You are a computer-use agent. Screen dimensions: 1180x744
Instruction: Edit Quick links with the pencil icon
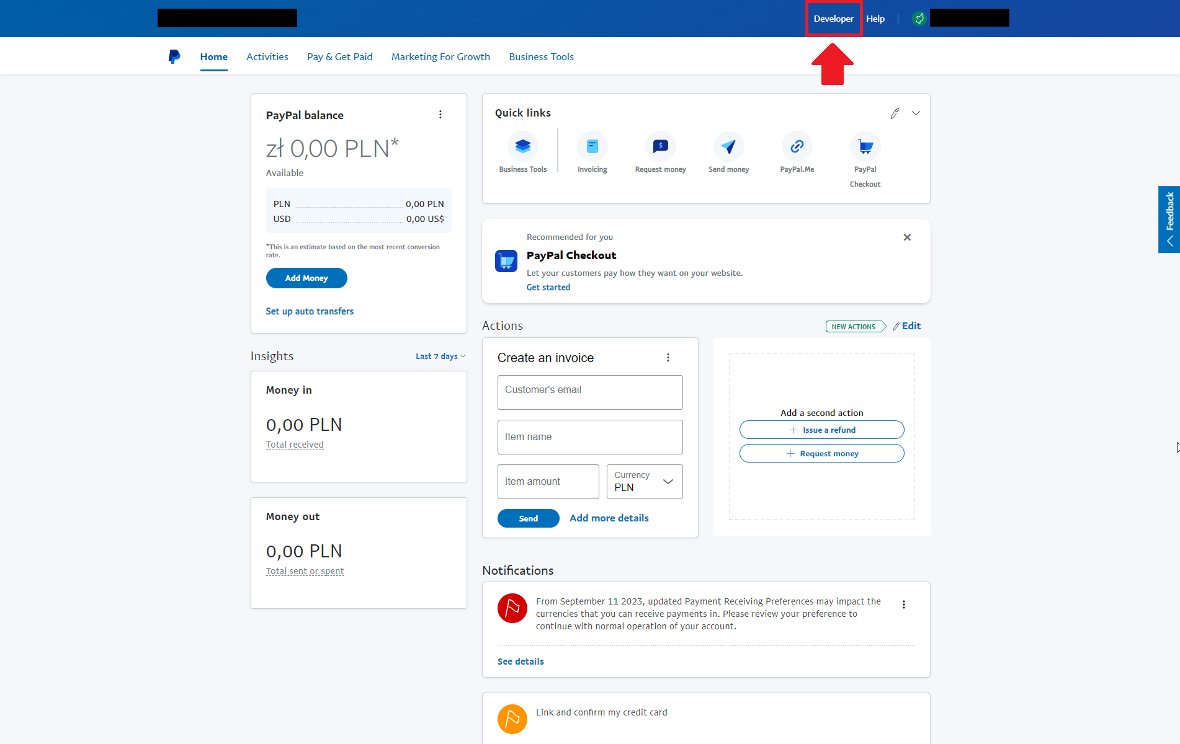pos(894,113)
